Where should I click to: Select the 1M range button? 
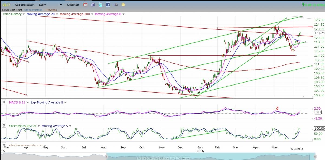(166, 158)
